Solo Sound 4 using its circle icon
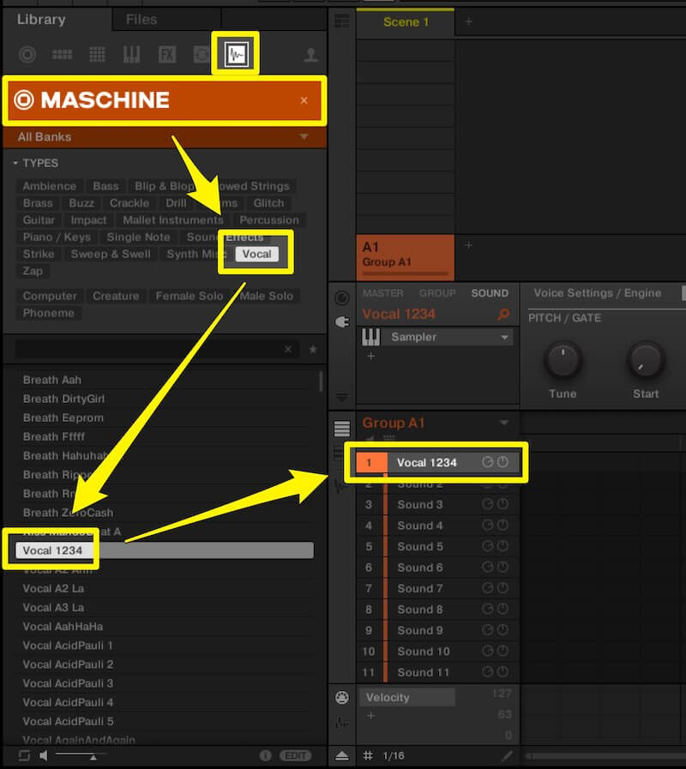This screenshot has width=686, height=769. point(487,526)
